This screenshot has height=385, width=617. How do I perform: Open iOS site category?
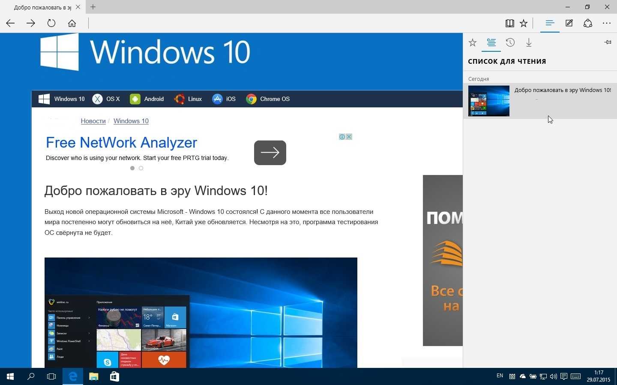click(x=224, y=99)
